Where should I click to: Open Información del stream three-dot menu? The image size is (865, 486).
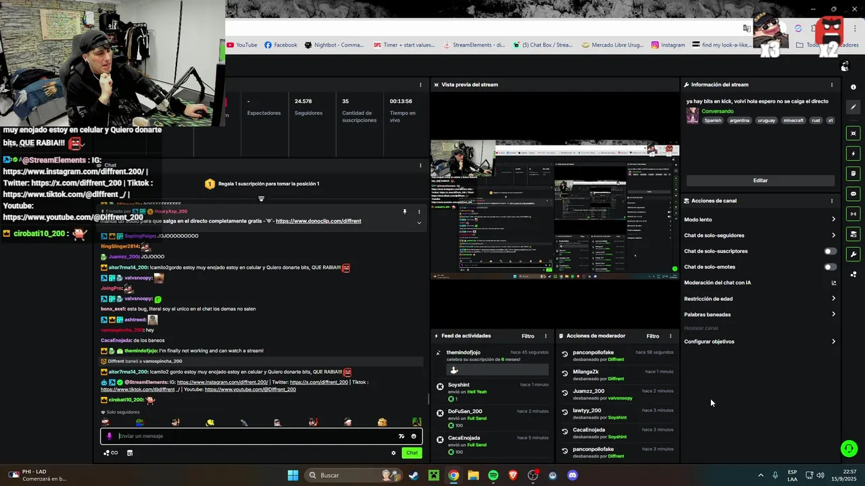[x=832, y=85]
